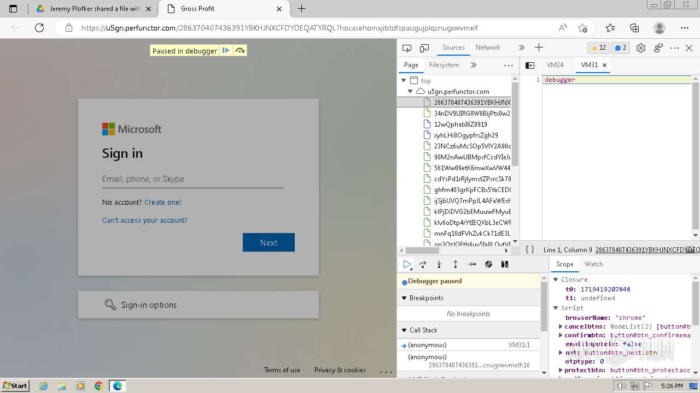
Task: Click Step over next function call icon
Action: tap(423, 264)
